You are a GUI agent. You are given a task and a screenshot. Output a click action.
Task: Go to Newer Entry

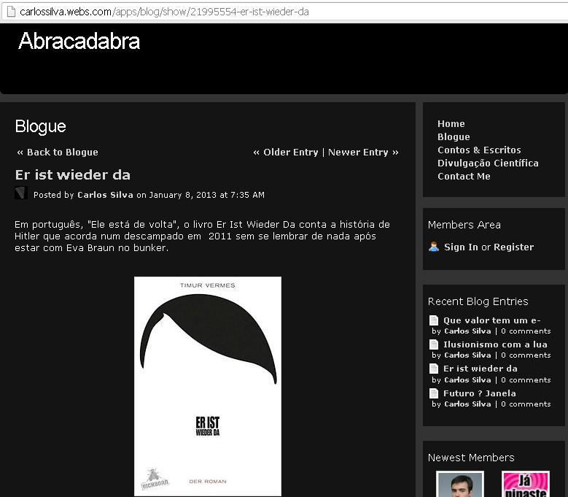coord(363,153)
